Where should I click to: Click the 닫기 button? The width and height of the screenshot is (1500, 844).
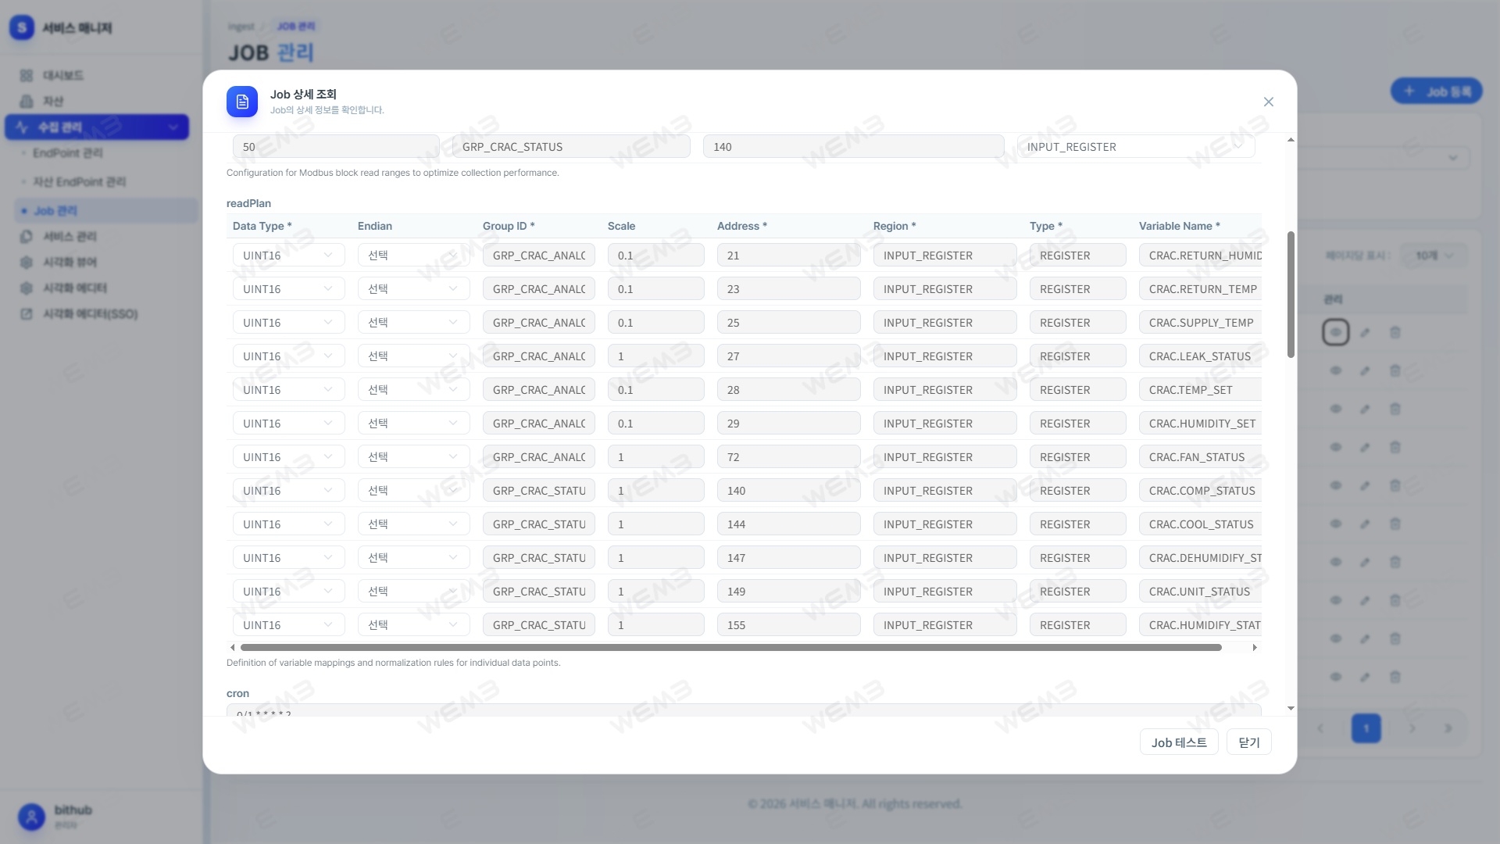[1249, 742]
